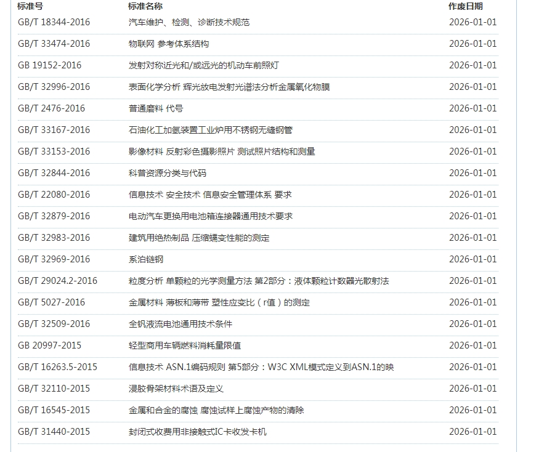Select the 系泊链钢 standard name
The height and width of the screenshot is (452, 539).
point(145,259)
